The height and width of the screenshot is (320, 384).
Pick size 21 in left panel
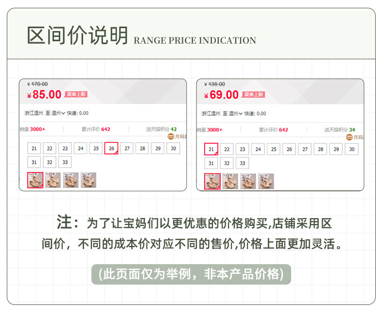pos(34,149)
